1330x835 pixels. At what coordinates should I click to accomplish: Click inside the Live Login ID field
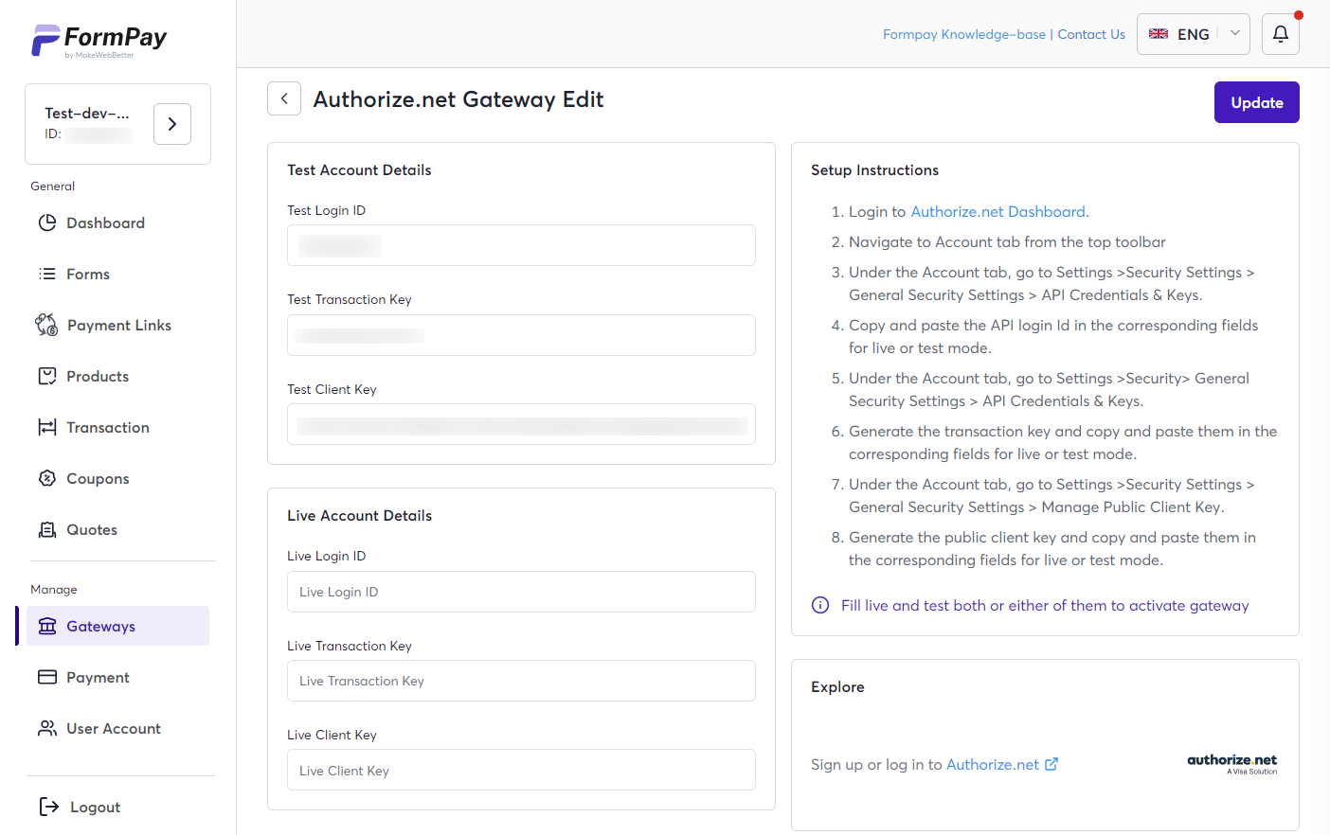(x=521, y=591)
